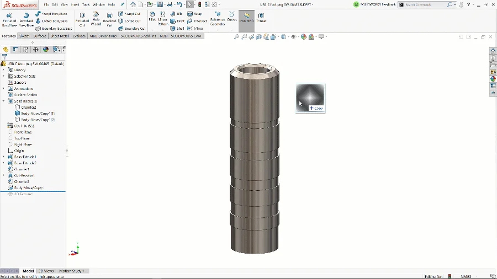The image size is (497, 279).
Task: Open the Appearances tab in task pane
Action: (493, 79)
